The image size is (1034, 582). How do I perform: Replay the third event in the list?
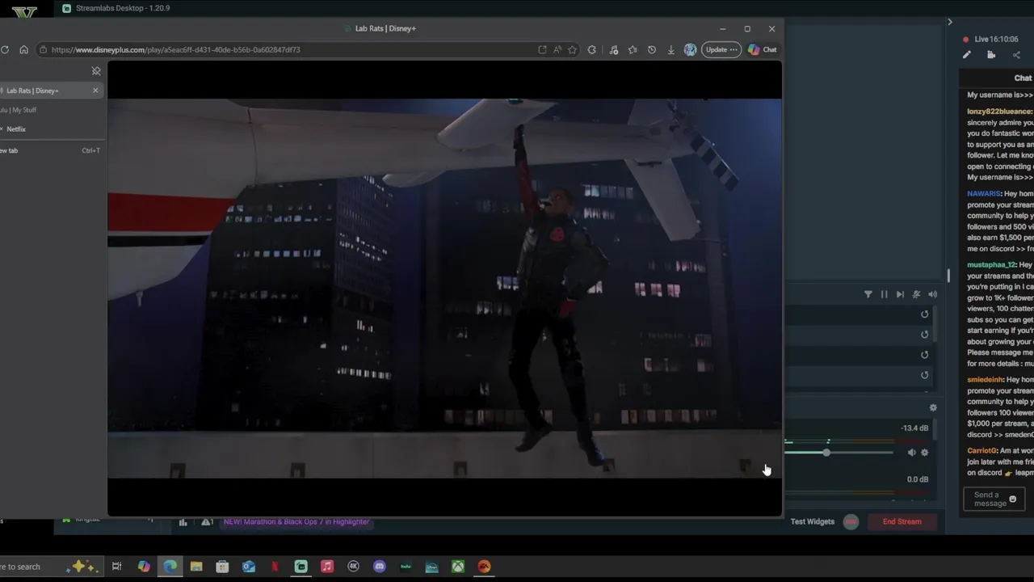click(x=925, y=355)
